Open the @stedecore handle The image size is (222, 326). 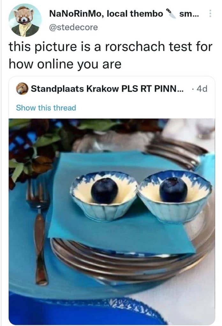coord(73,27)
